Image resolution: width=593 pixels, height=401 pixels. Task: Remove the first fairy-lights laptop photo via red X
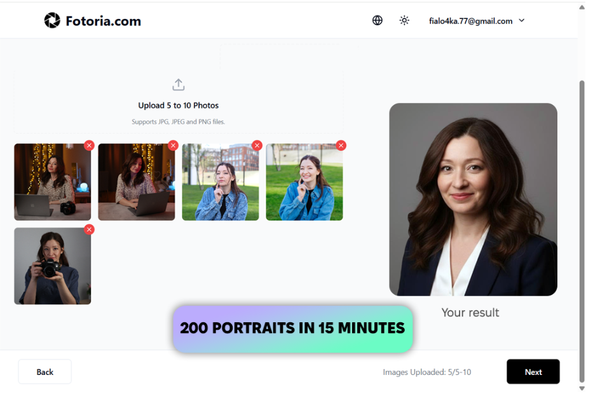point(89,145)
